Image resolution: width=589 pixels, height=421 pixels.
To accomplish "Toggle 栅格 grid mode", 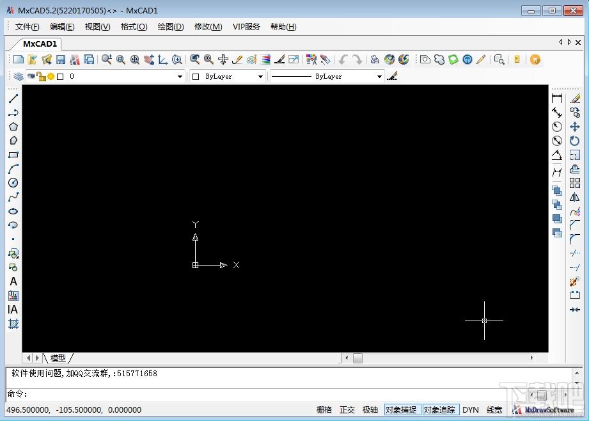I will 324,409.
